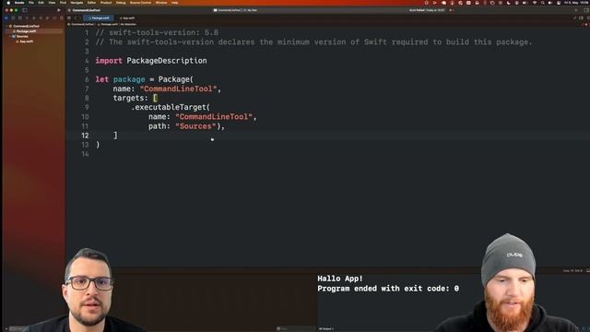This screenshot has width=590, height=332.
Task: Open the Window menu
Action: click(161, 3)
